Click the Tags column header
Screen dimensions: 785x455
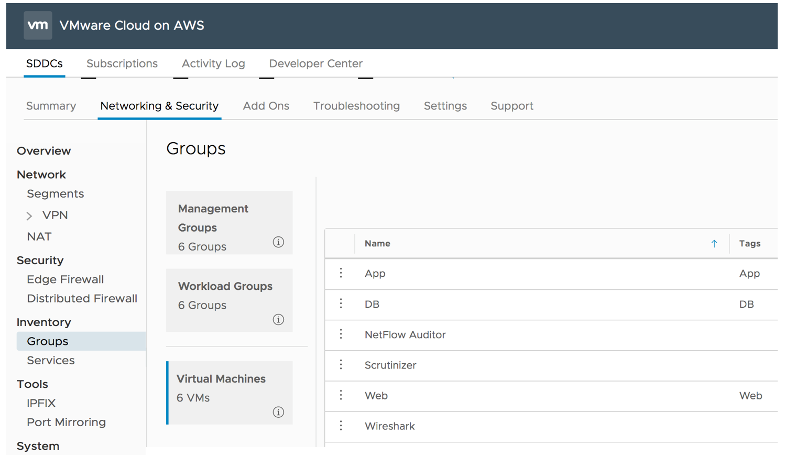pos(750,244)
